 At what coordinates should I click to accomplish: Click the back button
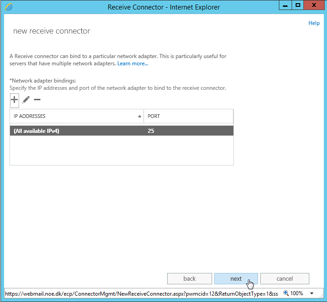click(189, 279)
